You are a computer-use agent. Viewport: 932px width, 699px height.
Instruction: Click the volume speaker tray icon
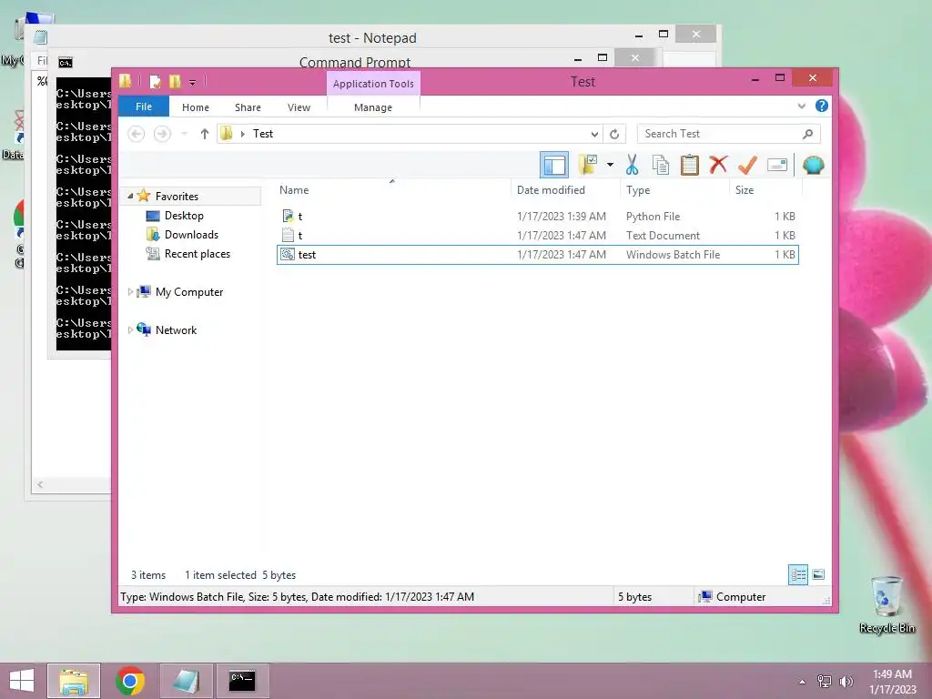pos(846,681)
